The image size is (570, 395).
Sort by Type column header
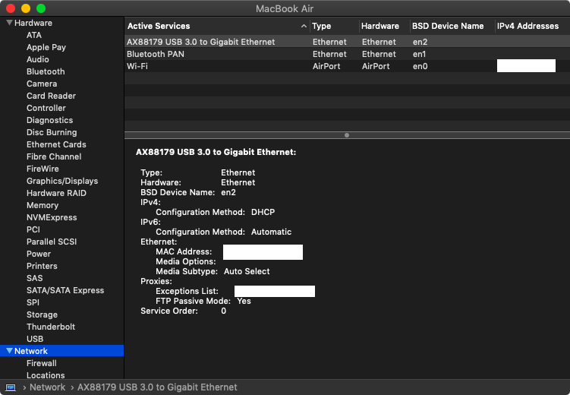coord(321,26)
